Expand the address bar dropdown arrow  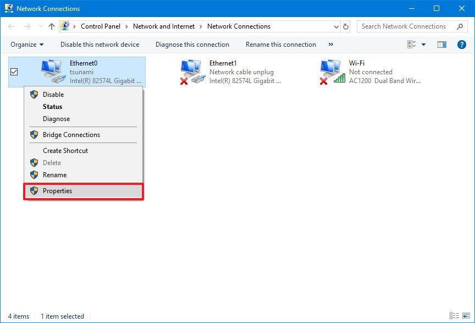(336, 26)
